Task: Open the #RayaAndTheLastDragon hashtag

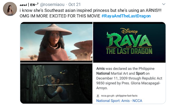Action: tap(126, 16)
